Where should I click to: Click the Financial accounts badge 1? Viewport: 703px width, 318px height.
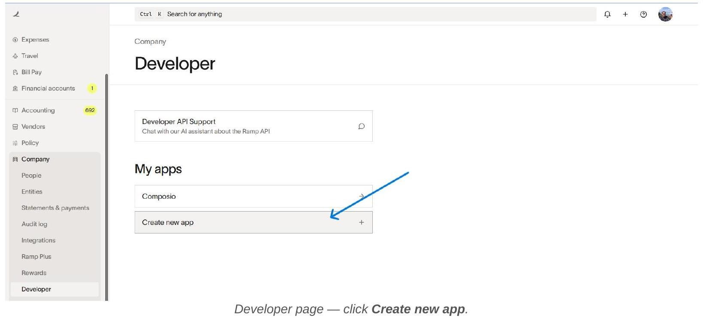[92, 88]
